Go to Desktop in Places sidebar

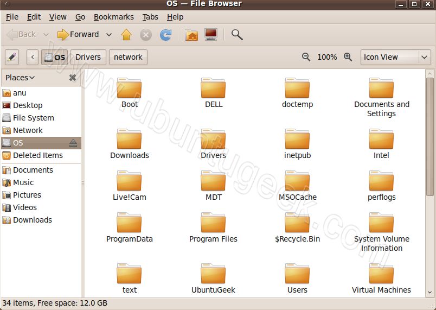coord(41,105)
